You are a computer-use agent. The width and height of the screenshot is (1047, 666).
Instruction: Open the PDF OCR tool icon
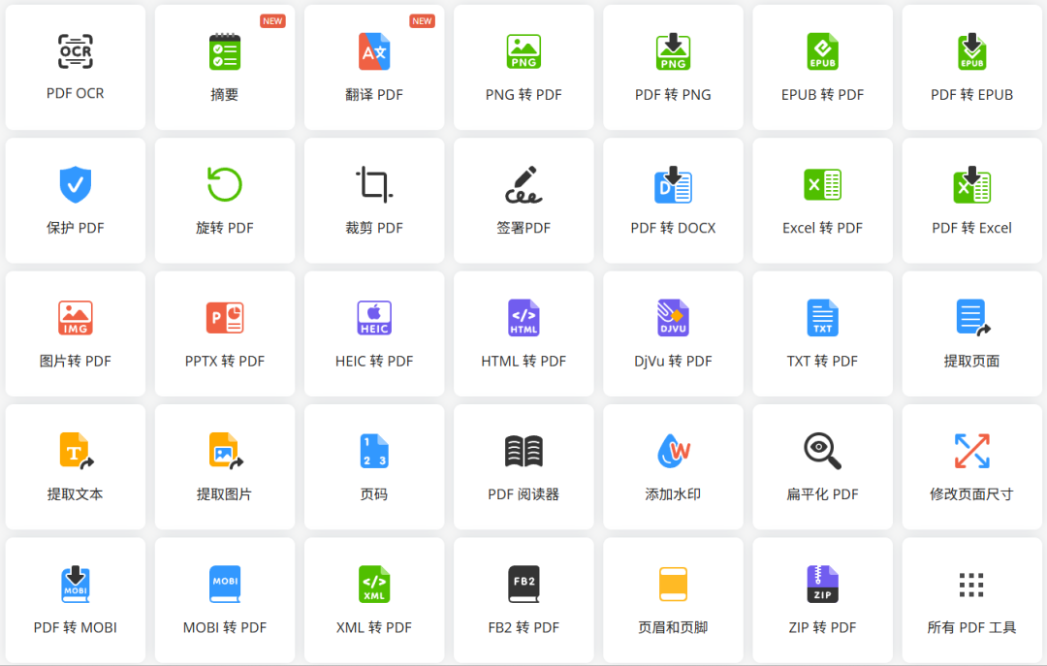coord(76,51)
